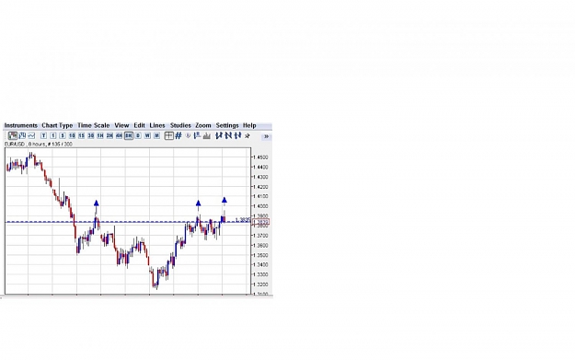575x360 pixels.
Task: Open the Settings menu
Action: pyautogui.click(x=227, y=125)
